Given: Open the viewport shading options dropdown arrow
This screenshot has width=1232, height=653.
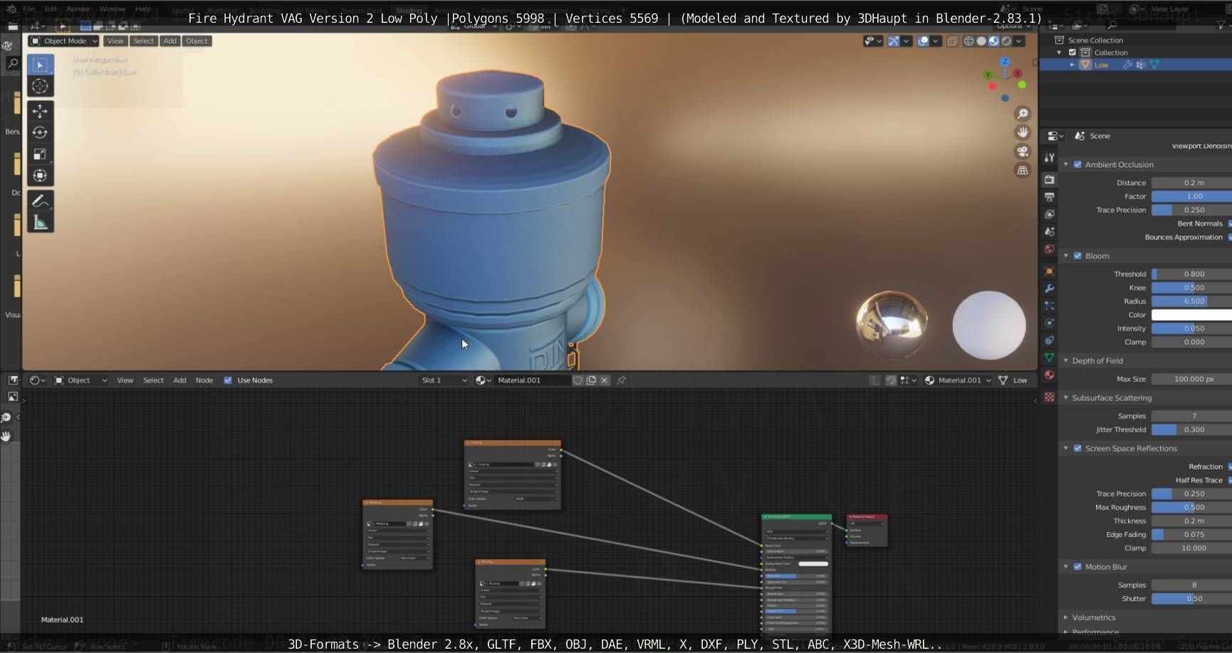Looking at the screenshot, I should tap(1019, 41).
